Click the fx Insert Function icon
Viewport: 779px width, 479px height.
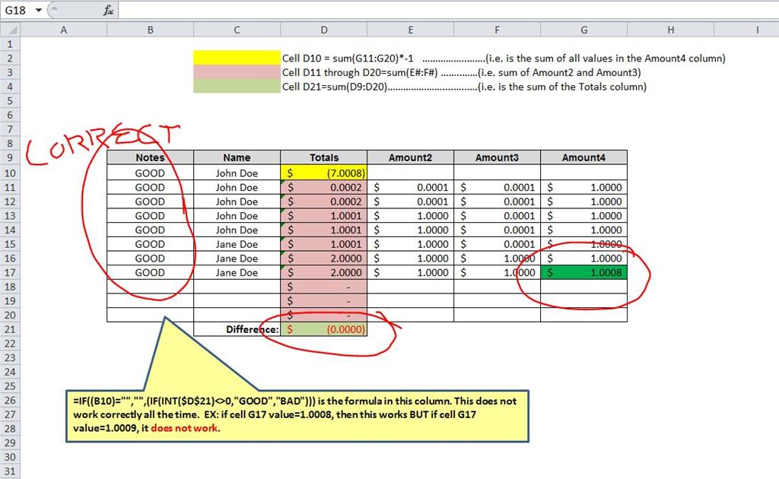tap(108, 10)
